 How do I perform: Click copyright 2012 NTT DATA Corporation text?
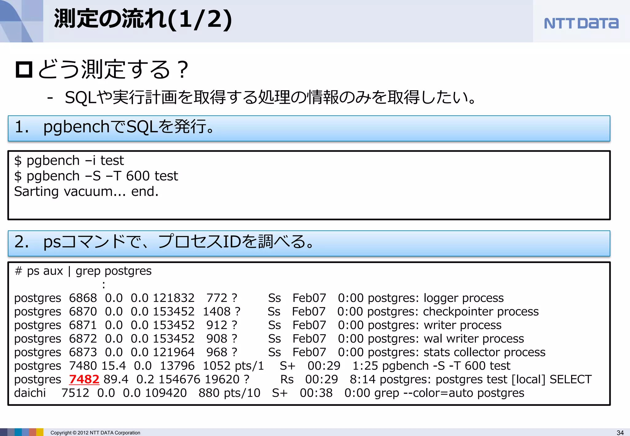point(95,433)
